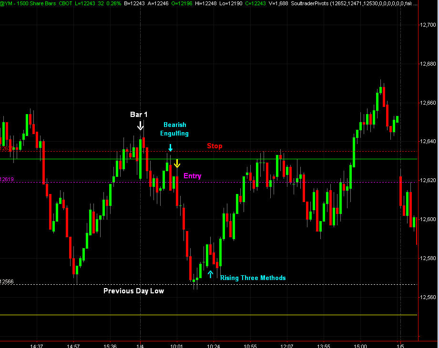Click the 14:37 time axis label
The width and height of the screenshot is (439, 348).
click(x=37, y=346)
